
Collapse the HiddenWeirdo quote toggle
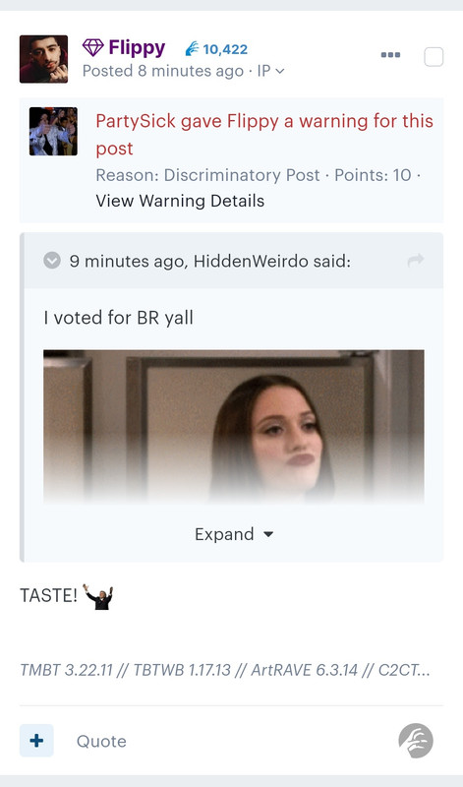(52, 261)
